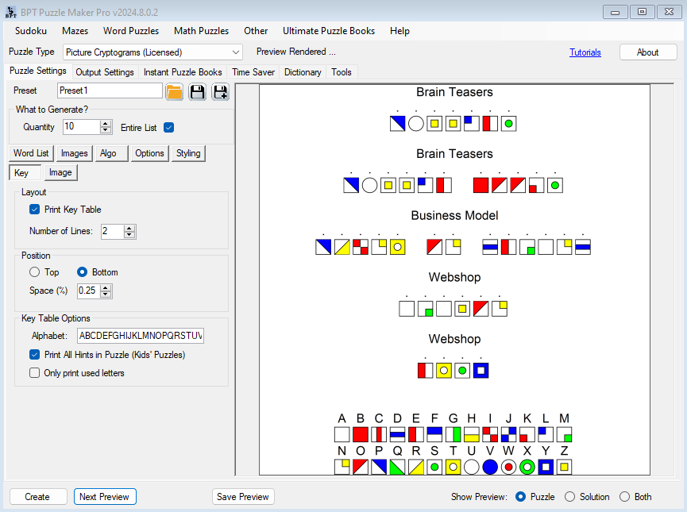The height and width of the screenshot is (512, 687).
Task: Enable Only print used letters
Action: pos(35,373)
